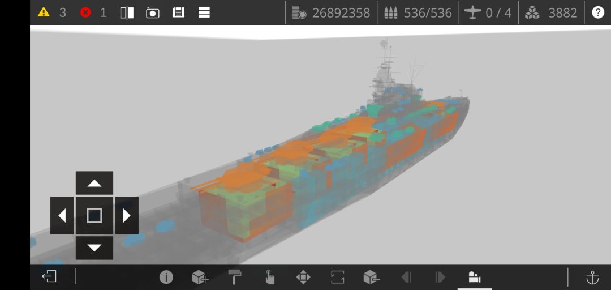This screenshot has width=611, height=290.
Task: Select the hand pointer tool
Action: tap(269, 277)
